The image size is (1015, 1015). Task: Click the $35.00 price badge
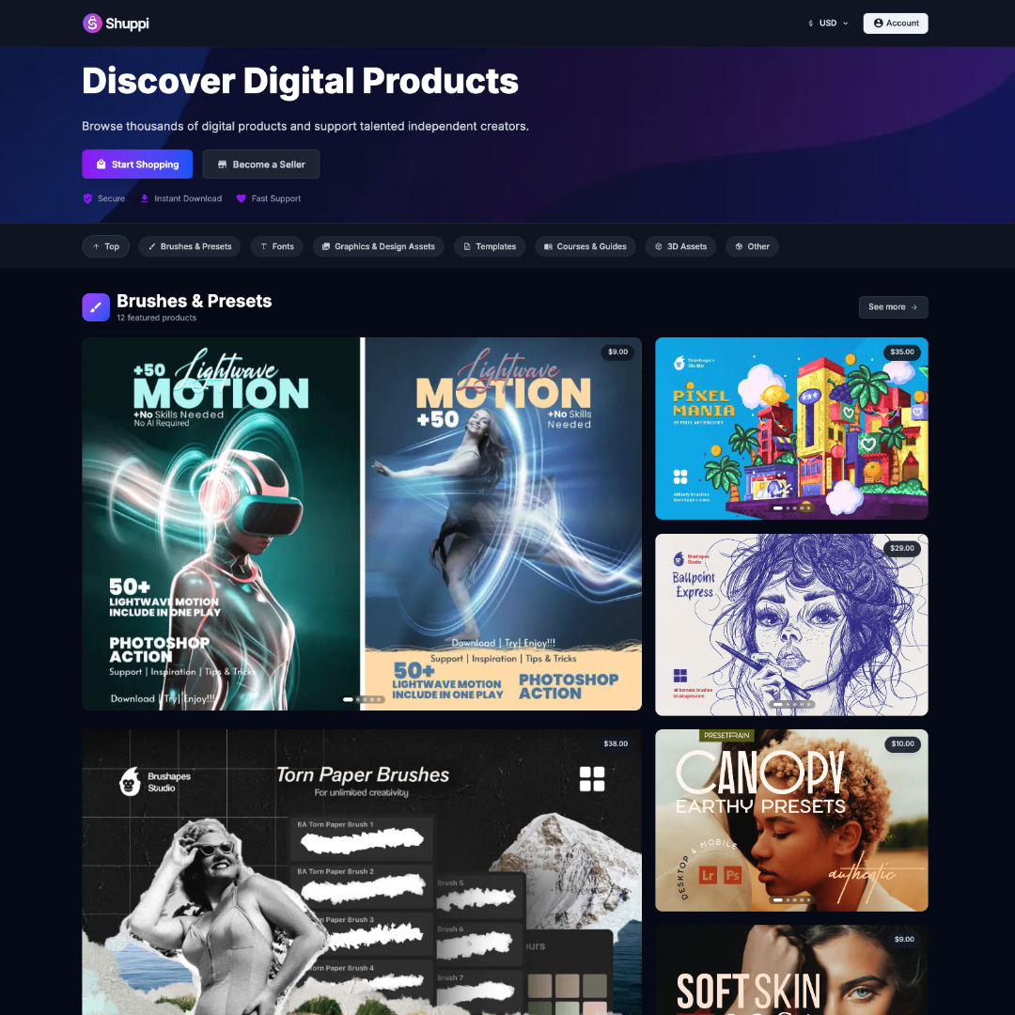coord(901,352)
